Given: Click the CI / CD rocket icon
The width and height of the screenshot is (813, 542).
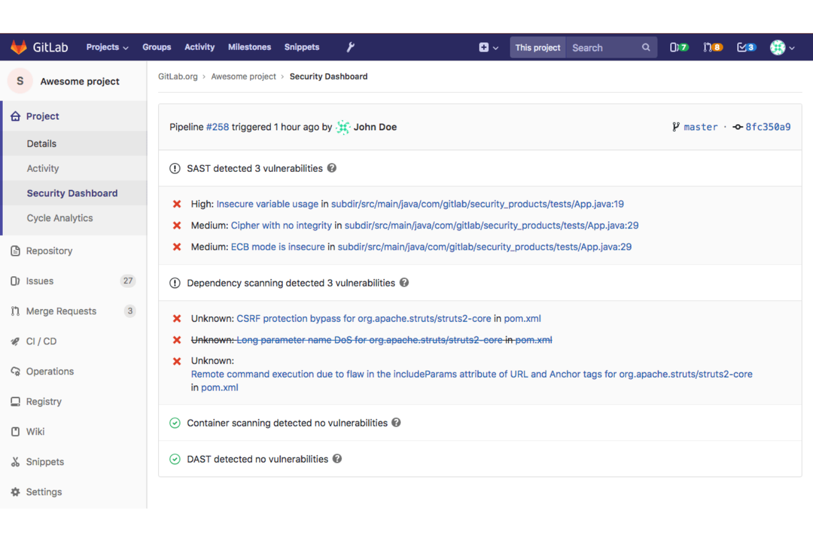Looking at the screenshot, I should (x=15, y=342).
